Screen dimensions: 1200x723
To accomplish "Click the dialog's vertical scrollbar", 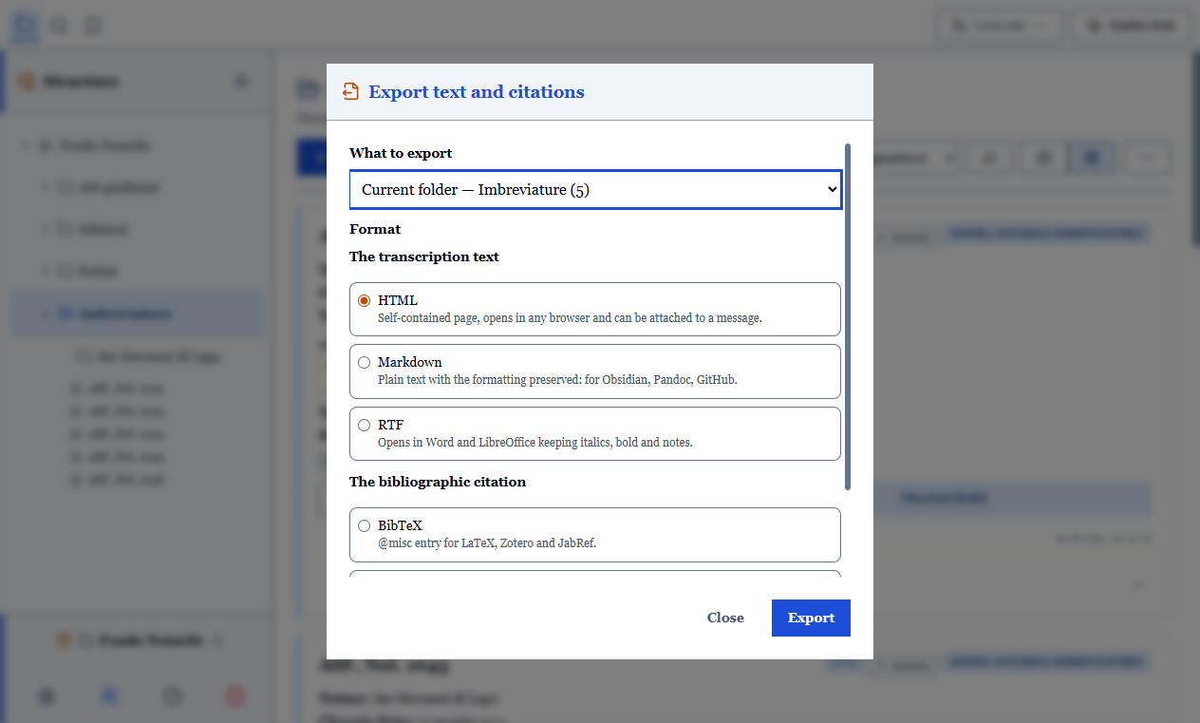I will [848, 317].
